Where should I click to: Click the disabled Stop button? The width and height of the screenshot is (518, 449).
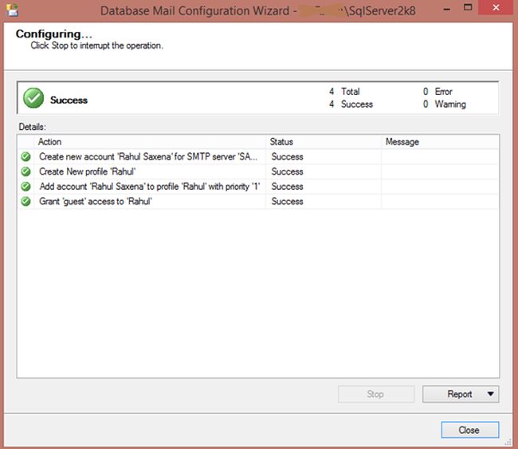[375, 394]
